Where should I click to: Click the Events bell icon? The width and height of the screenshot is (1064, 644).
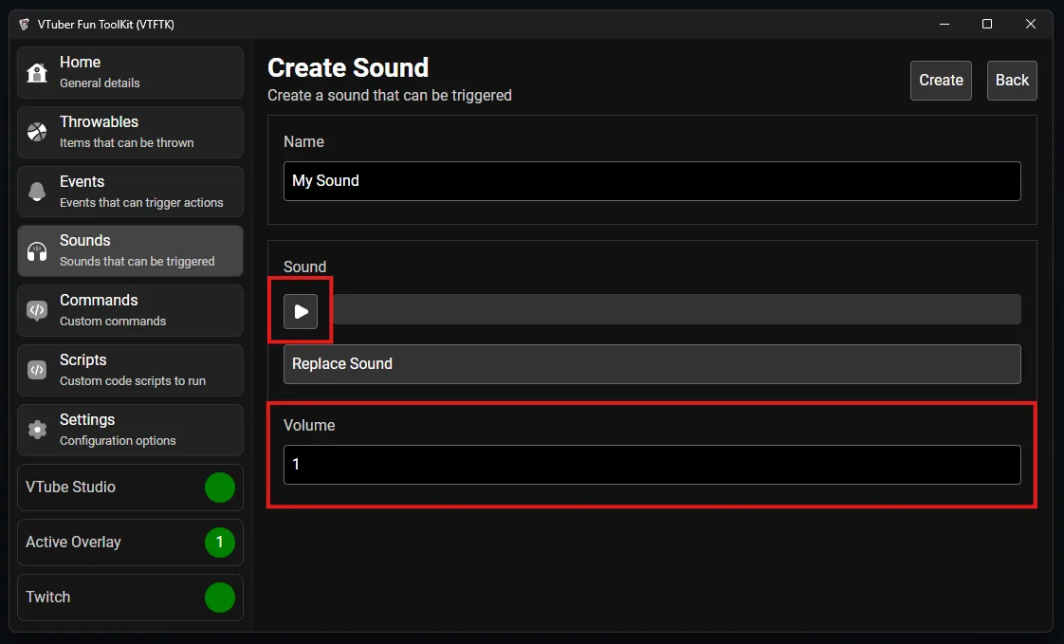point(37,192)
